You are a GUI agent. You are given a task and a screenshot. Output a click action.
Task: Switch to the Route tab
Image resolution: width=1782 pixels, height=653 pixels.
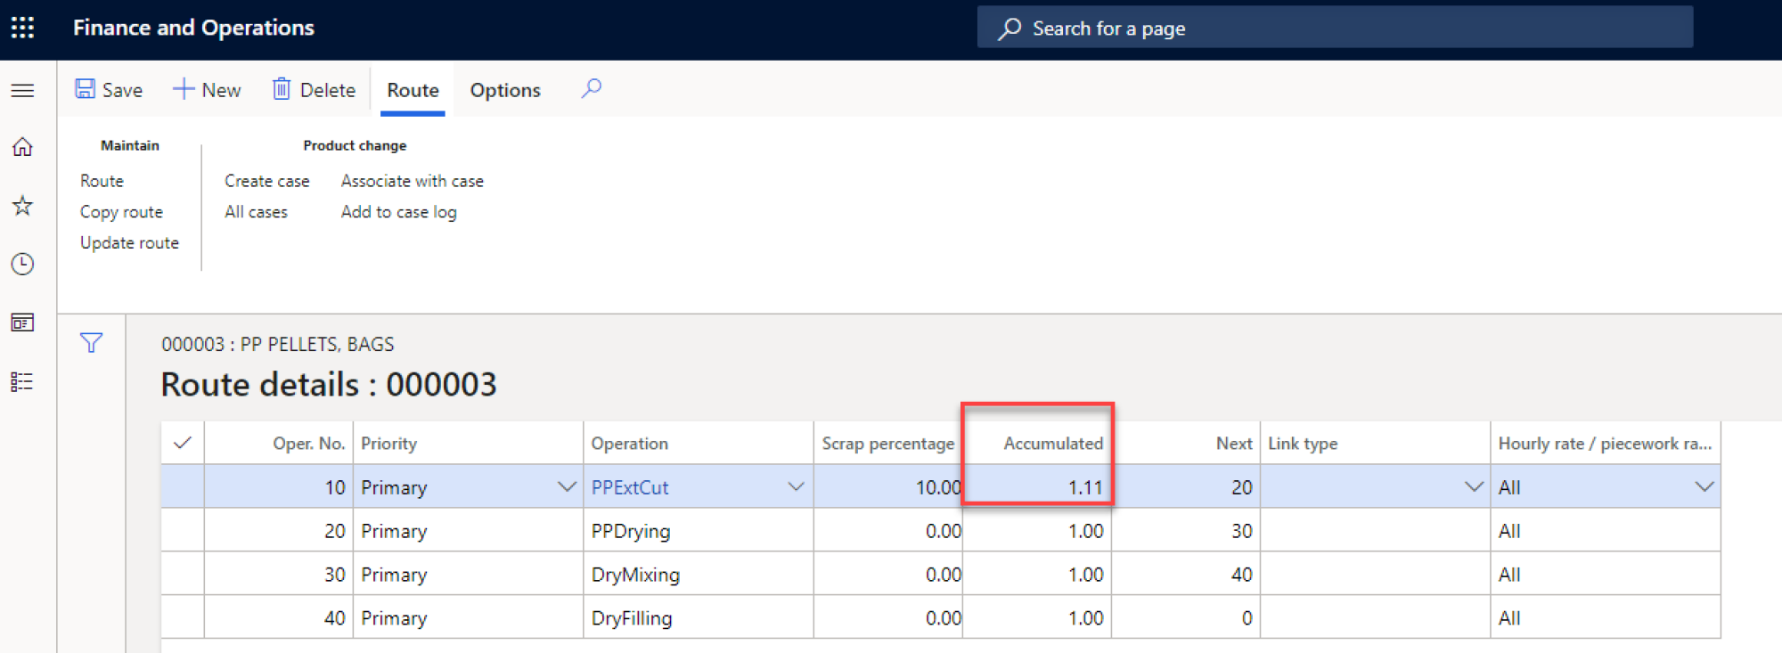click(x=413, y=90)
